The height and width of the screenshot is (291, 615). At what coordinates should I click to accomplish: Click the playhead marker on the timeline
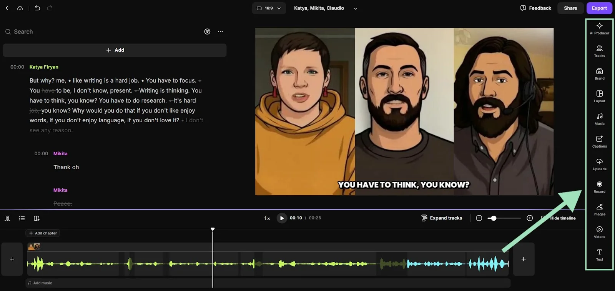pyautogui.click(x=213, y=229)
